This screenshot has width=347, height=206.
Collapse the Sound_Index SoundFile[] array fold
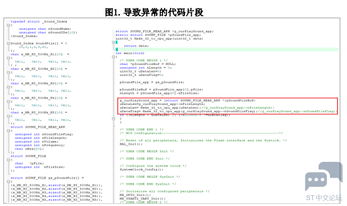(x=9, y=43)
